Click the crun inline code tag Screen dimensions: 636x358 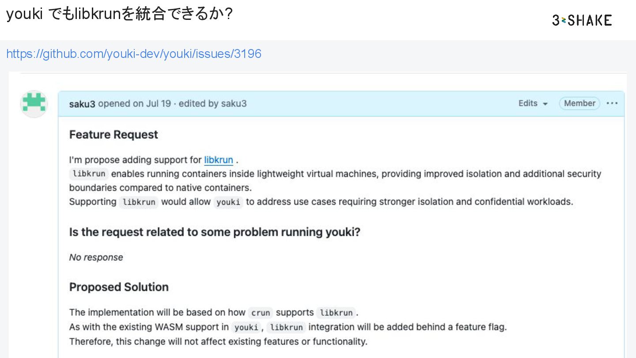pyautogui.click(x=260, y=313)
